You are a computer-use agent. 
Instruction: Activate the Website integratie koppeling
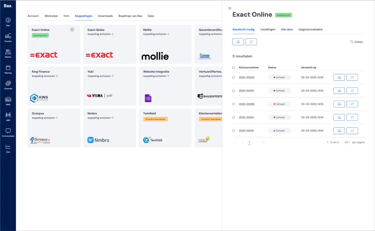pos(156,76)
